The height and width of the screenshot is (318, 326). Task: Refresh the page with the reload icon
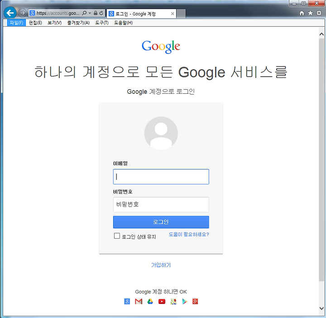101,13
